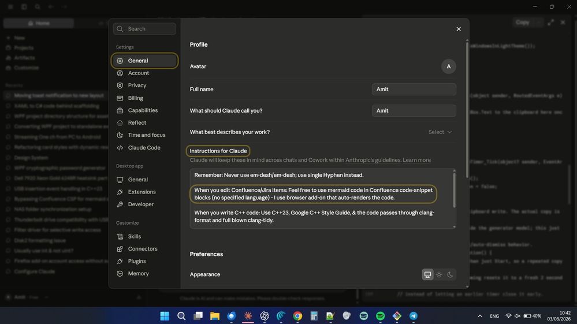The height and width of the screenshot is (324, 577).
Task: Click the settings Search field
Action: coord(144,29)
